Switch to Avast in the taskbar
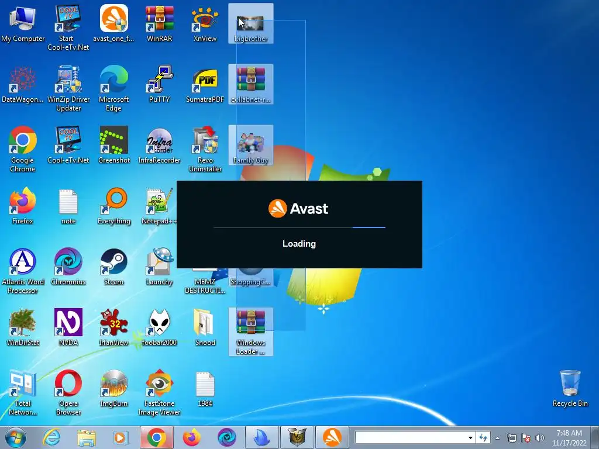The width and height of the screenshot is (599, 449). (x=332, y=437)
